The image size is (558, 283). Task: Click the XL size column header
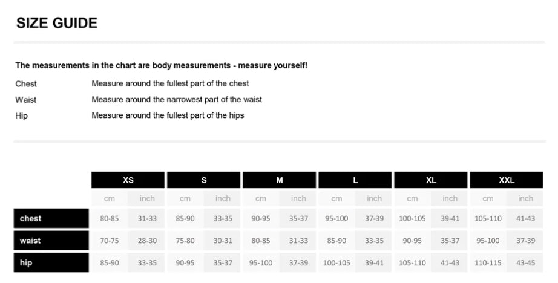coord(431,180)
